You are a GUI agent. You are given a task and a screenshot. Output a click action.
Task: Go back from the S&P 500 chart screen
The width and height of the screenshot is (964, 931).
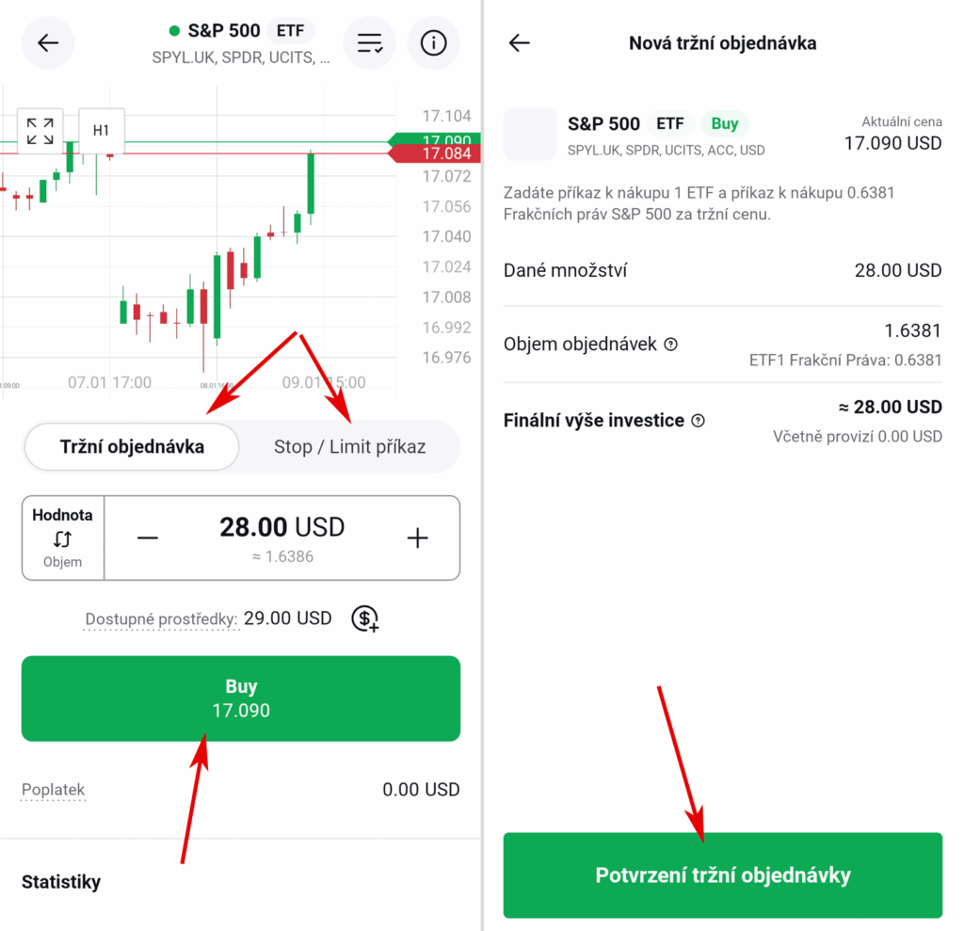48,43
